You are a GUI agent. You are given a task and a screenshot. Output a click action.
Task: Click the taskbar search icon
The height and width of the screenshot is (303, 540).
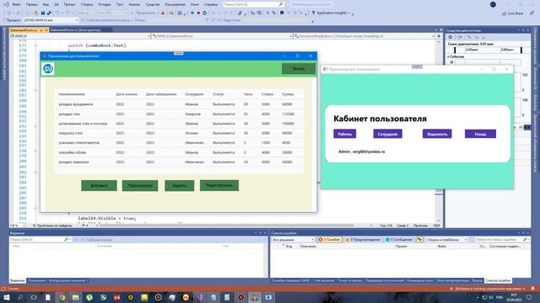pyautogui.click(x=20, y=297)
